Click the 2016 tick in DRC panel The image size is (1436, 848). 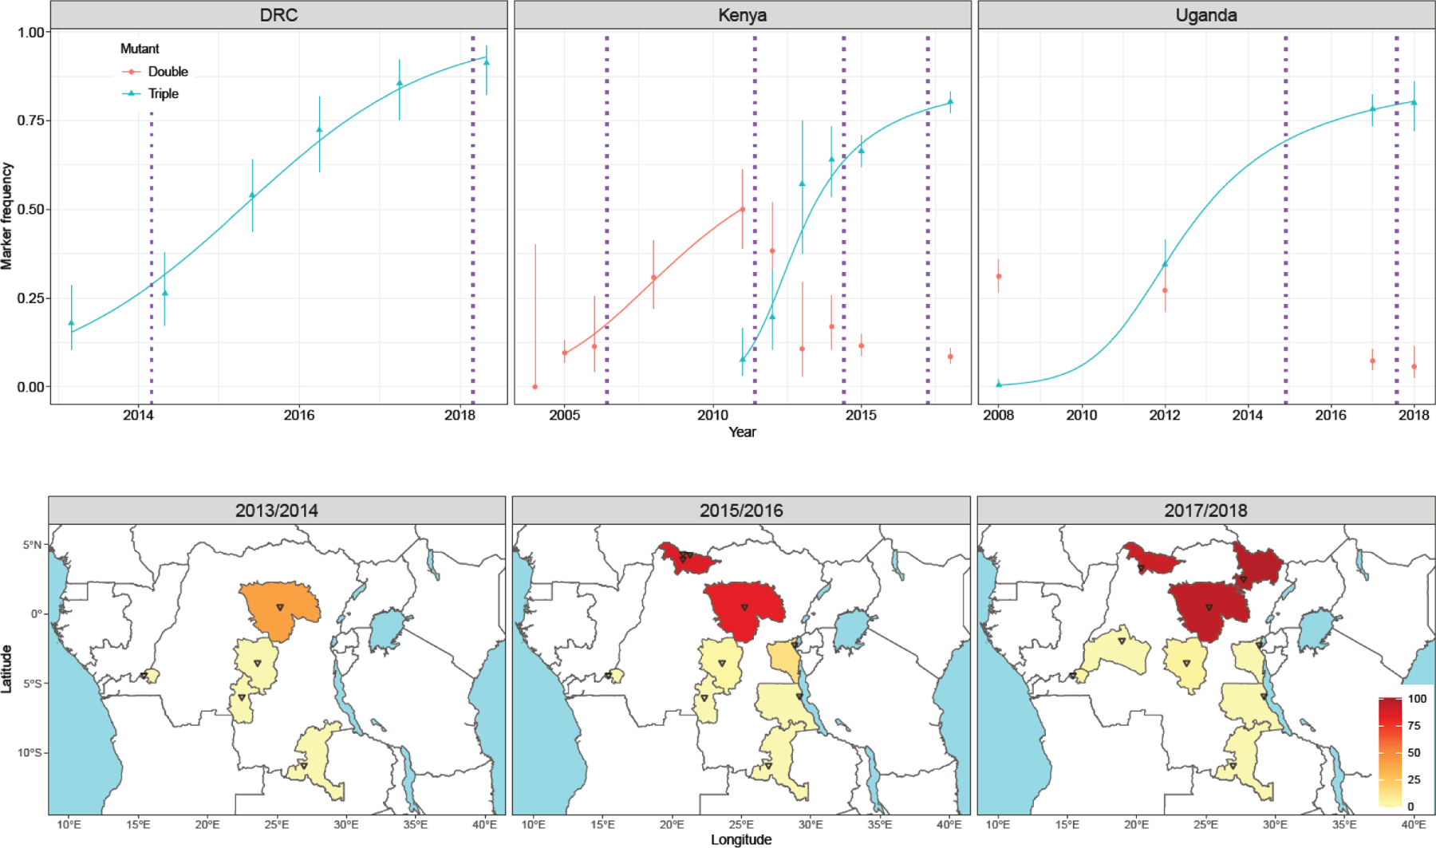point(299,415)
